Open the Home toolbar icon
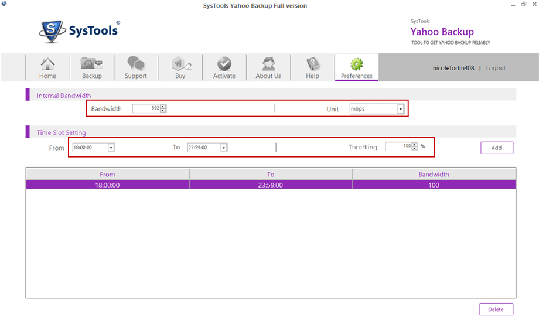The height and width of the screenshot is (317, 539). coord(47,68)
